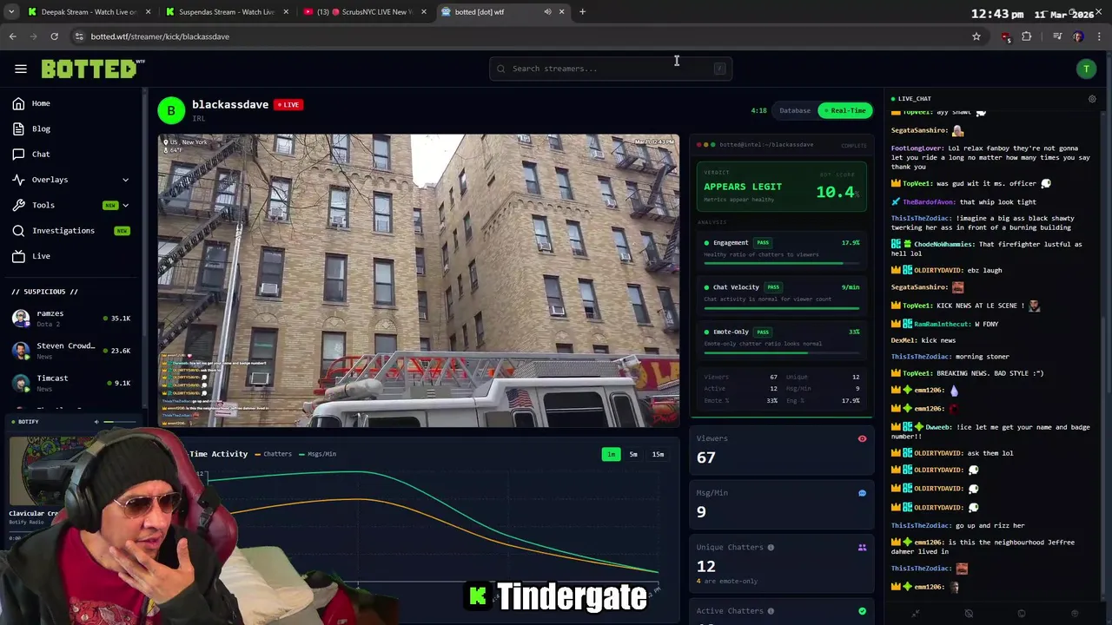Click the blackassdave stream video
Image resolution: width=1112 pixels, height=625 pixels.
tap(419, 280)
